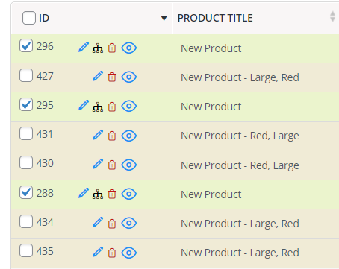Open hierarchy icon on row 288
339x269 pixels.
coord(98,194)
